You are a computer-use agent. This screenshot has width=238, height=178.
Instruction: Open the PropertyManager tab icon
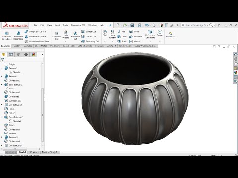(x=11, y=54)
